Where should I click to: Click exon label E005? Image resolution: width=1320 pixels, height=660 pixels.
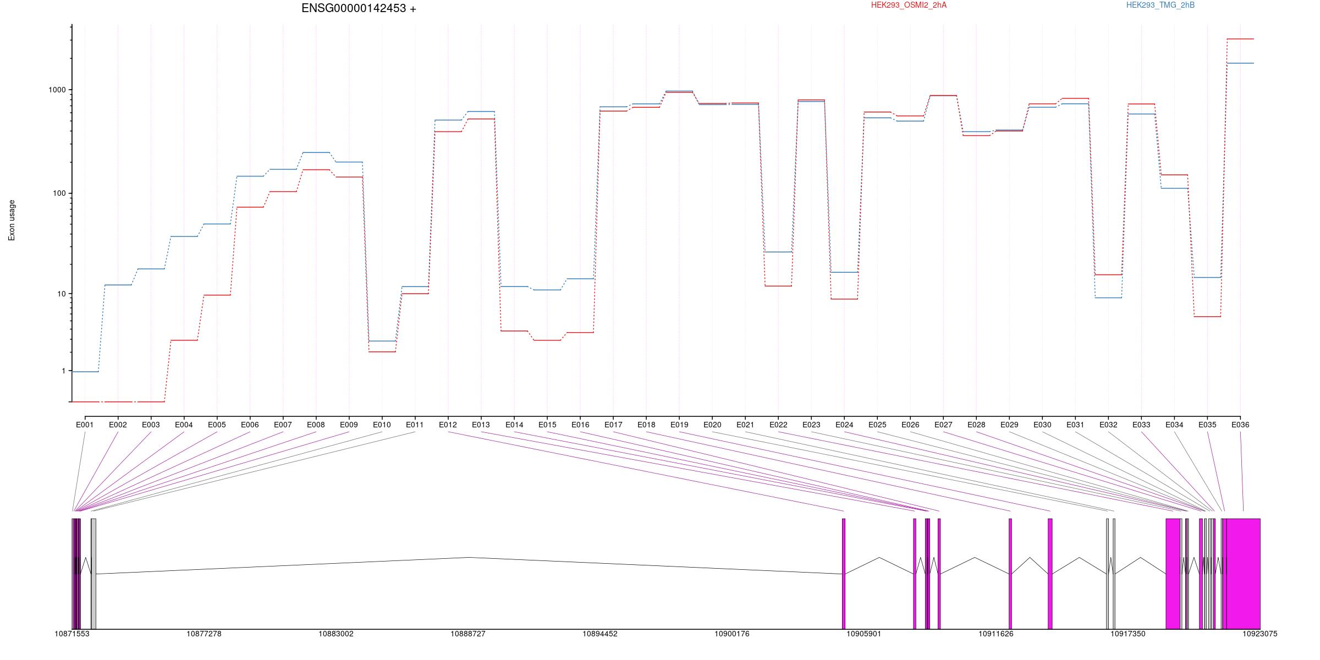click(217, 425)
